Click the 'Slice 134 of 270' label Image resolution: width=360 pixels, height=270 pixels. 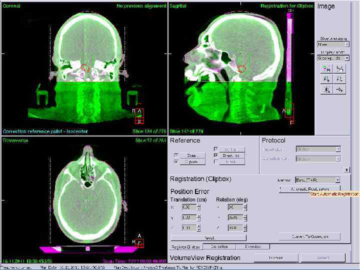coord(149,131)
